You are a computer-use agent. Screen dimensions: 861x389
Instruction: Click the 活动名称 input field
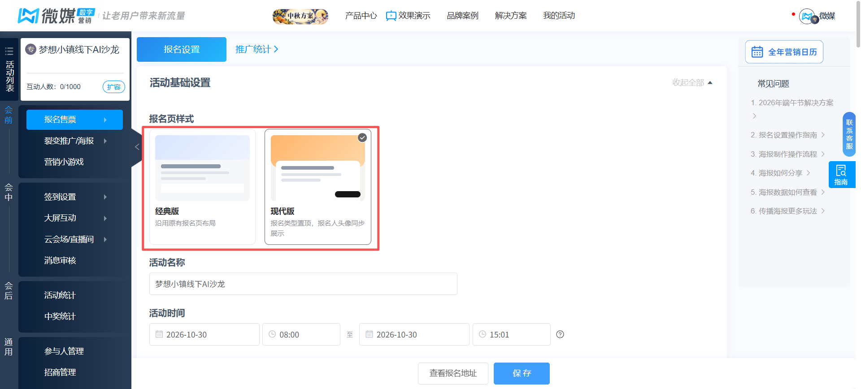[x=303, y=284]
